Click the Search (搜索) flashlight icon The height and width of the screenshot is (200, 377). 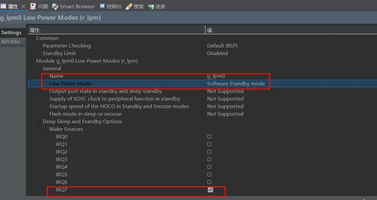pyautogui.click(x=129, y=7)
